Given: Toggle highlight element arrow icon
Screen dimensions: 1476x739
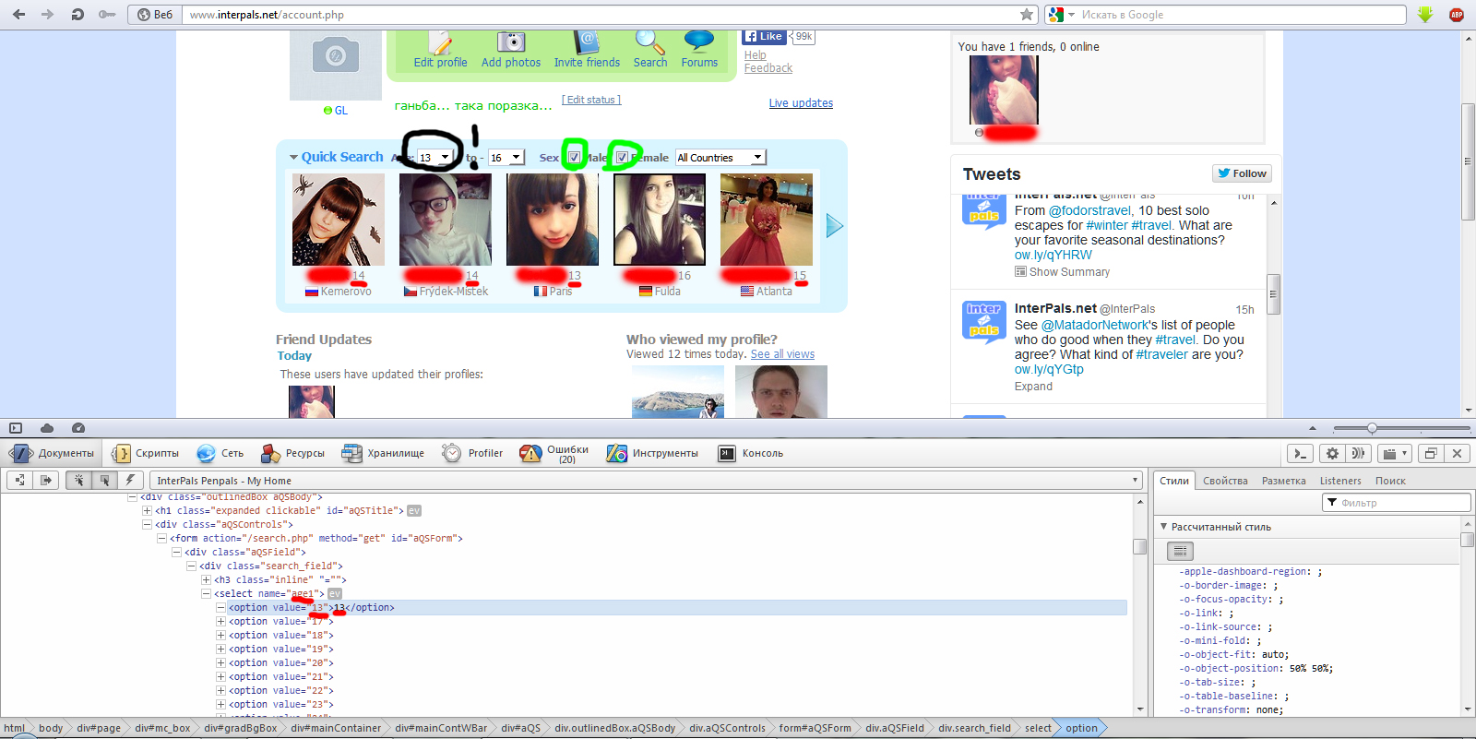Looking at the screenshot, I should (x=104, y=480).
